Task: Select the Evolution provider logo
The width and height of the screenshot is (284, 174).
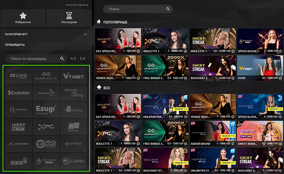Action: pyautogui.click(x=19, y=93)
